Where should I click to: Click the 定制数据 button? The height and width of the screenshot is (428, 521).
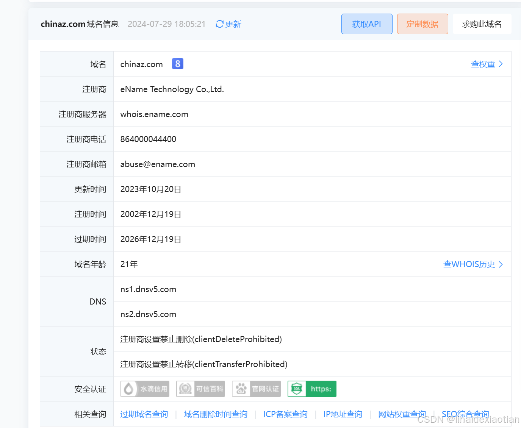pyautogui.click(x=422, y=24)
